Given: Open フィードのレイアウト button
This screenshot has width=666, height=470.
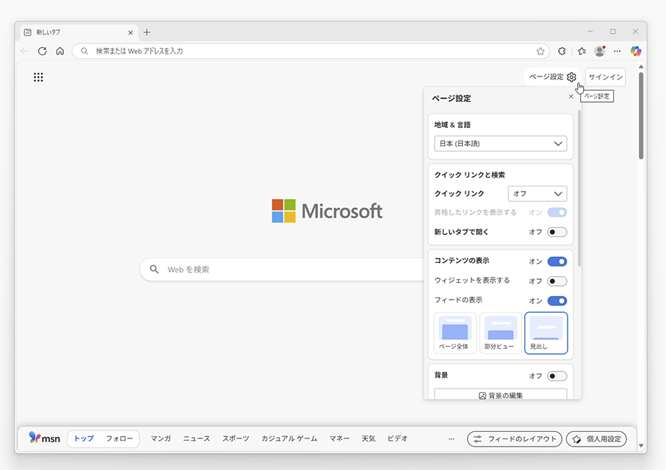Looking at the screenshot, I should tap(514, 439).
